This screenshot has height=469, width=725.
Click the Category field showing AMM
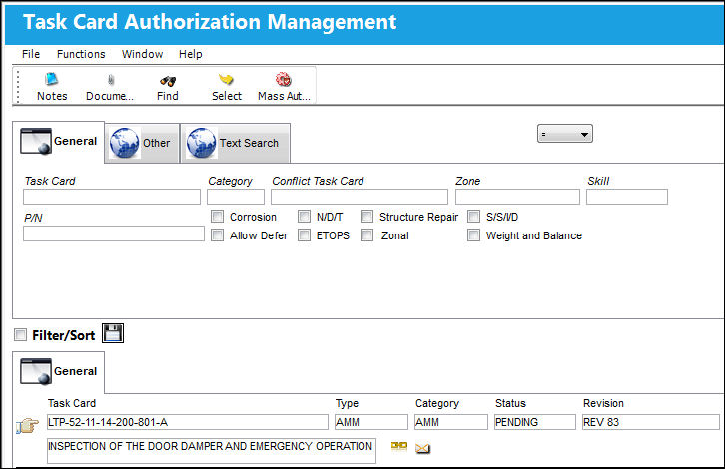[450, 422]
